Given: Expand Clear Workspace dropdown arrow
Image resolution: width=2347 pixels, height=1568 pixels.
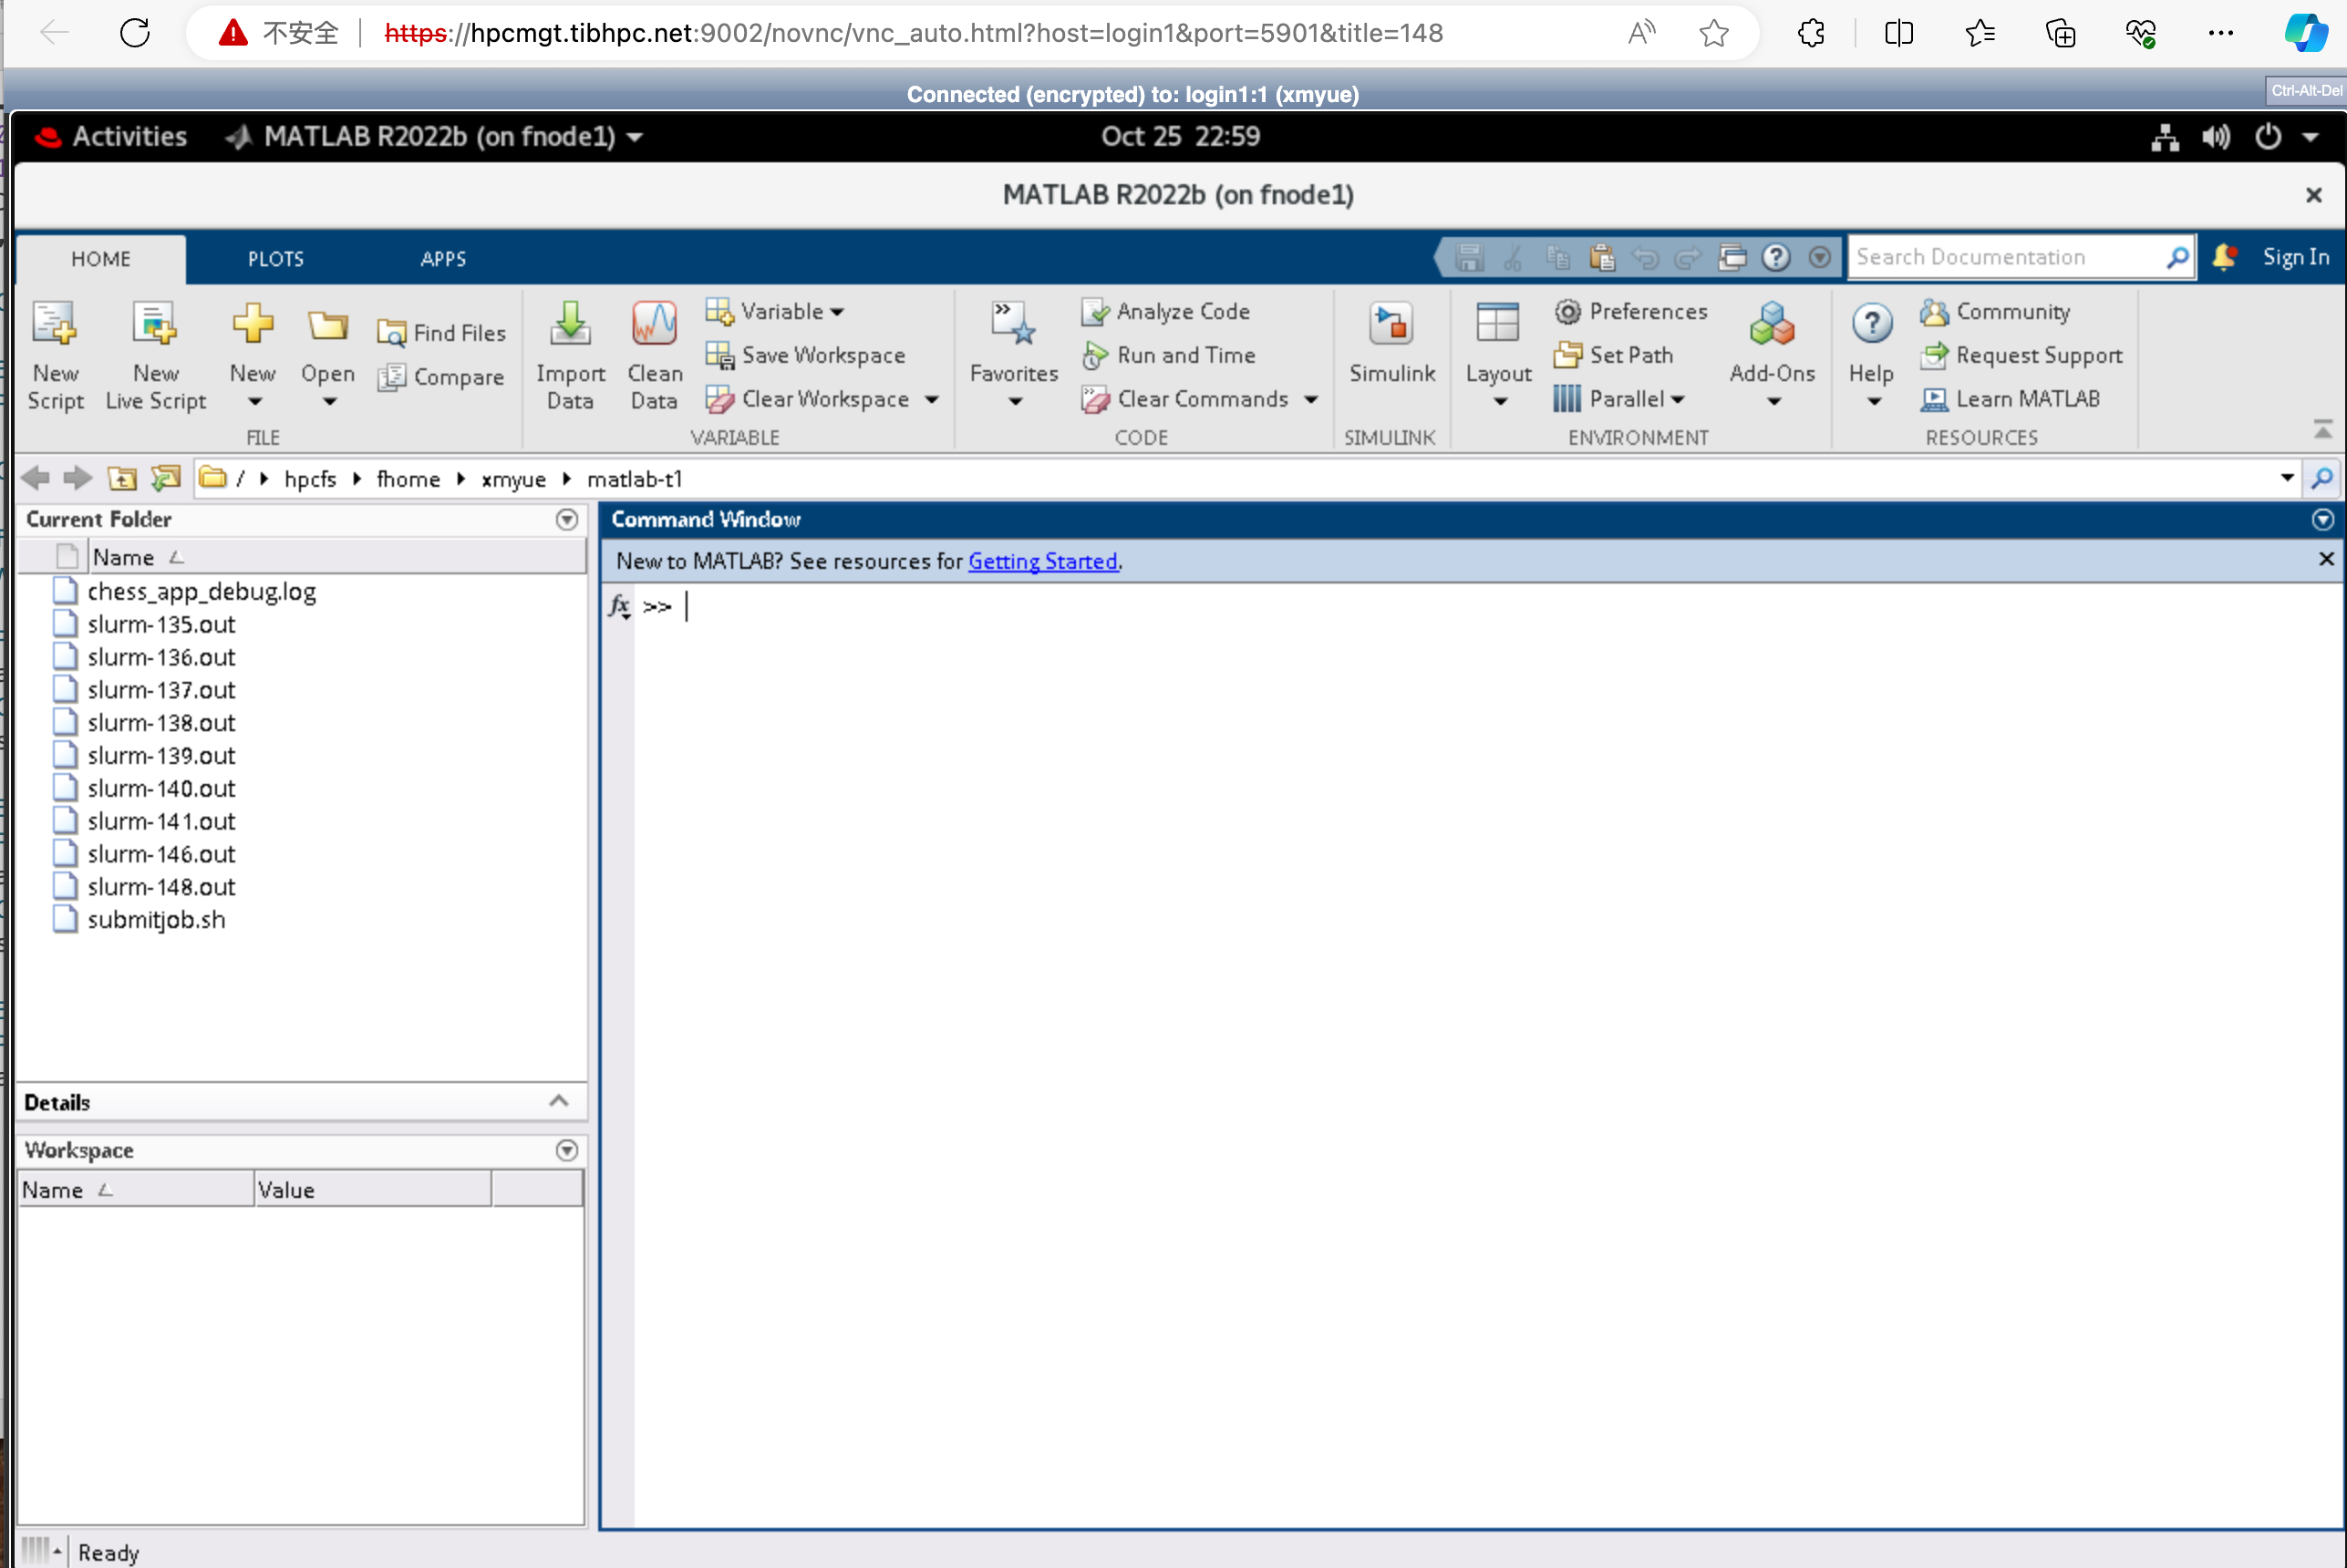Looking at the screenshot, I should tap(932, 400).
